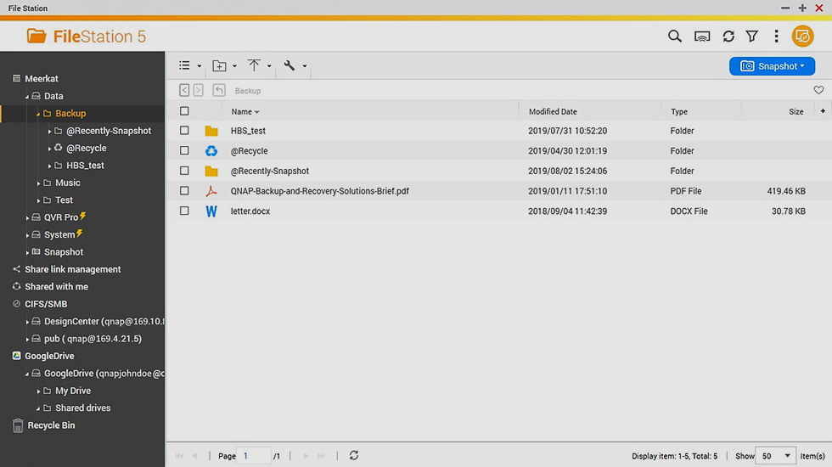This screenshot has height=467, width=832.
Task: Click the create folder toolbar icon
Action: pyautogui.click(x=220, y=66)
